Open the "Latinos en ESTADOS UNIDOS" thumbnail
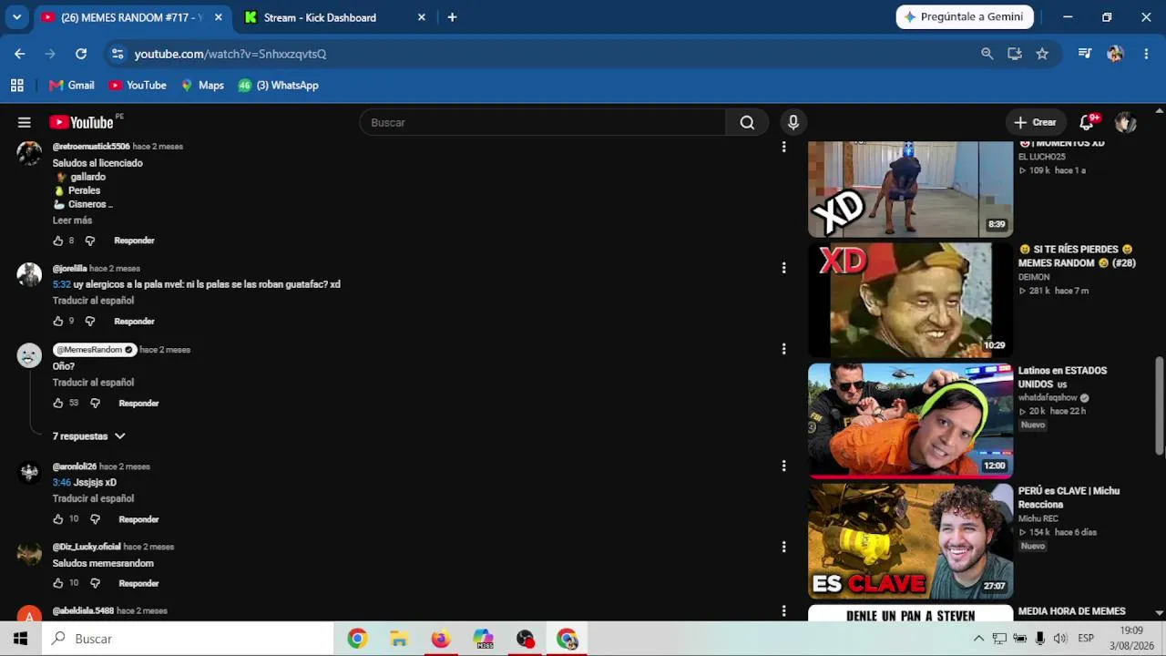Image resolution: width=1166 pixels, height=656 pixels. (x=910, y=421)
